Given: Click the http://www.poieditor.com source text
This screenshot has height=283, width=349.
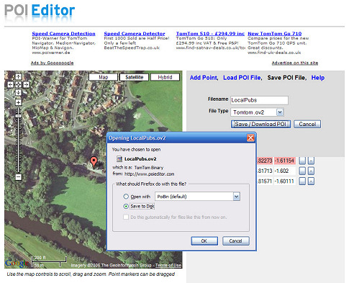Looking at the screenshot, I should 149,174.
